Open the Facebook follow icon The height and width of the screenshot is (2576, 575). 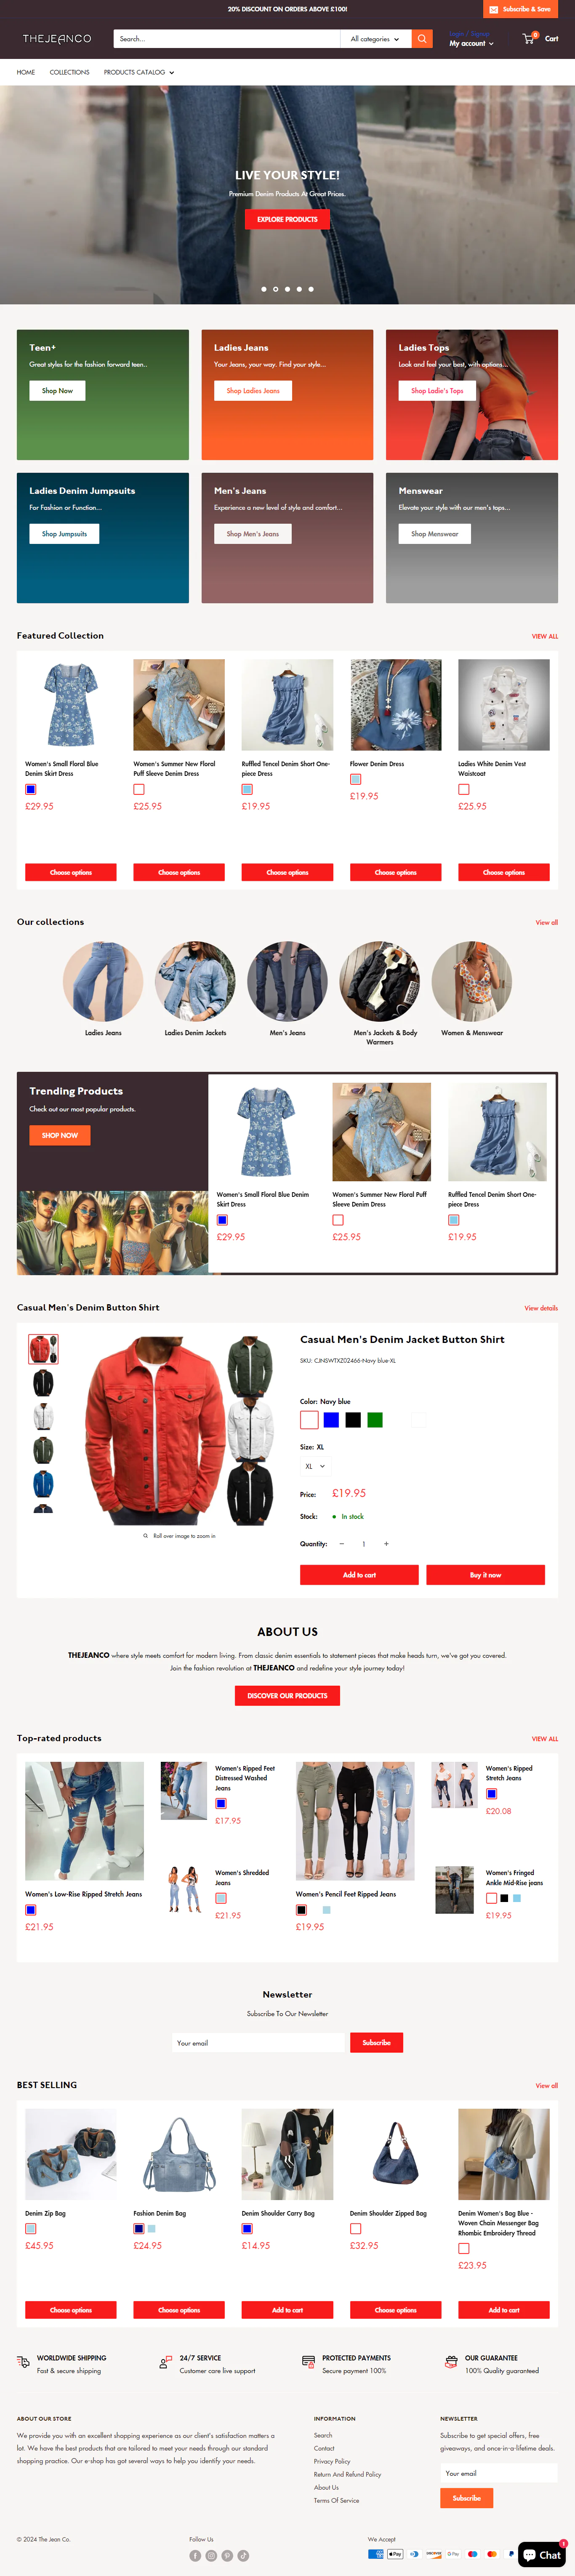pos(195,2555)
